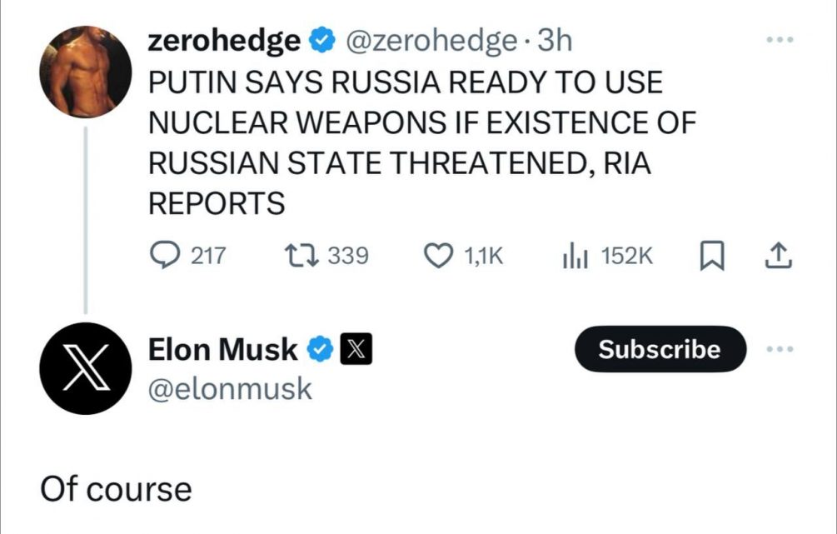Click the zerohedge display name
The height and width of the screenshot is (534, 837).
(224, 40)
